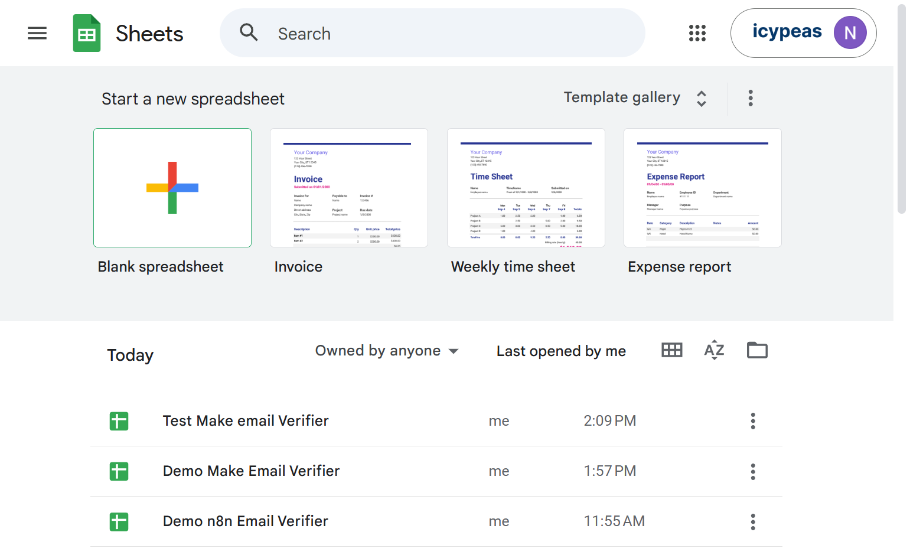
Task: Click the search magnifier icon
Action: point(249,32)
